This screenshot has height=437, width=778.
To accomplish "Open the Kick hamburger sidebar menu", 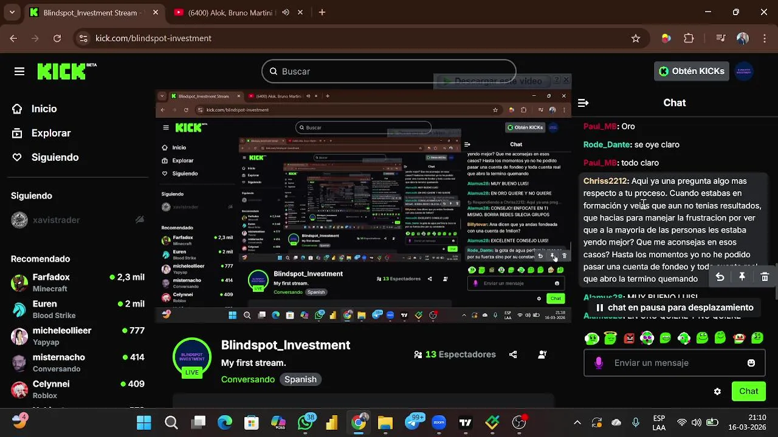I will 19,72.
